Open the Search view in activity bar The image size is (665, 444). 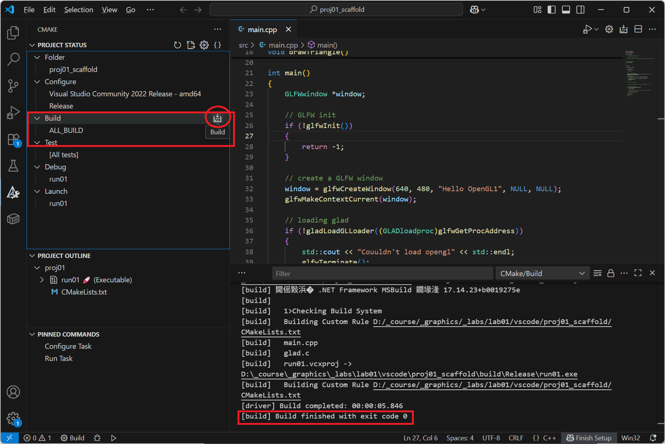click(13, 59)
